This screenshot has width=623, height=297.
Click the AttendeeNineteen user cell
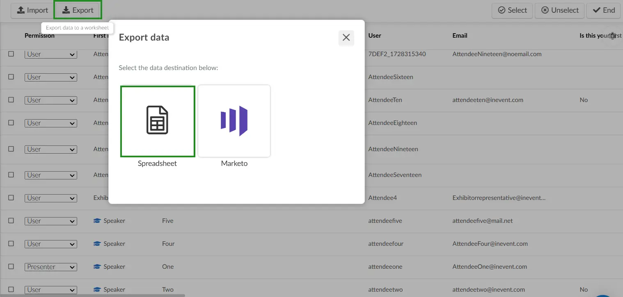393,149
